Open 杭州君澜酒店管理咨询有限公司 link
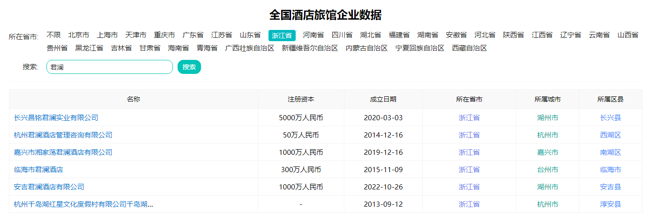This screenshot has height=217, width=649. click(63, 135)
